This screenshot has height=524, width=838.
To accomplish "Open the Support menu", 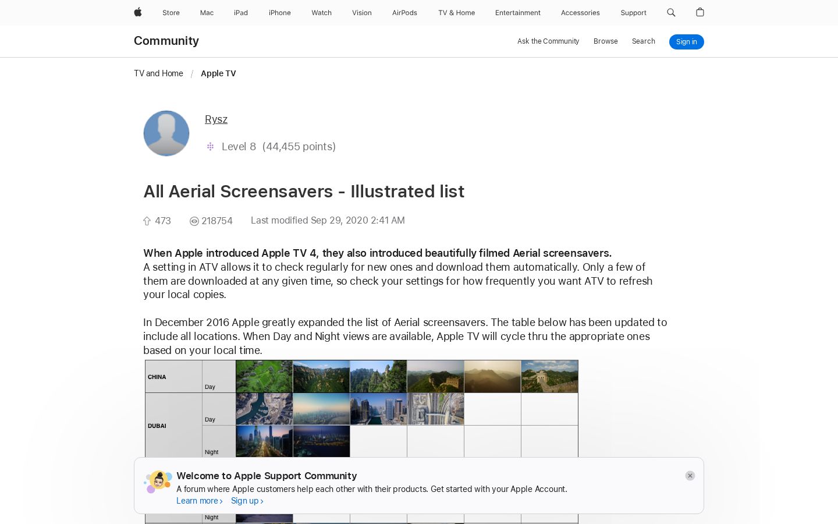I will [634, 13].
